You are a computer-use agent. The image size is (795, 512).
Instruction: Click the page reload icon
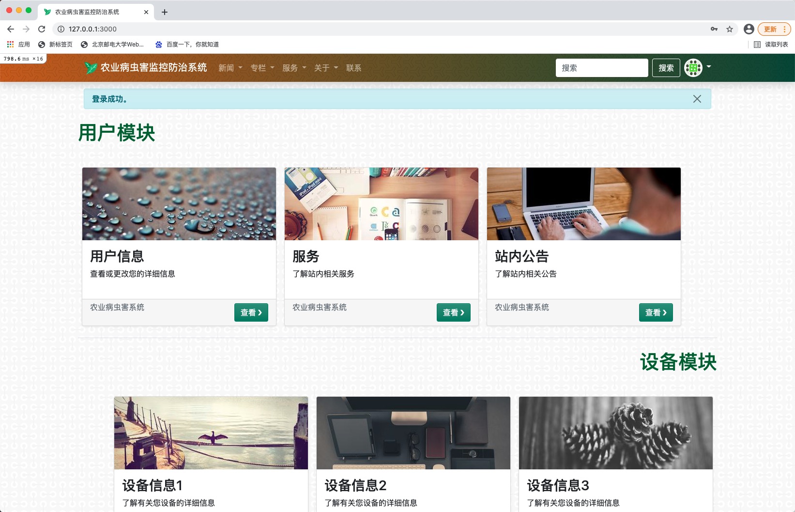(x=42, y=29)
